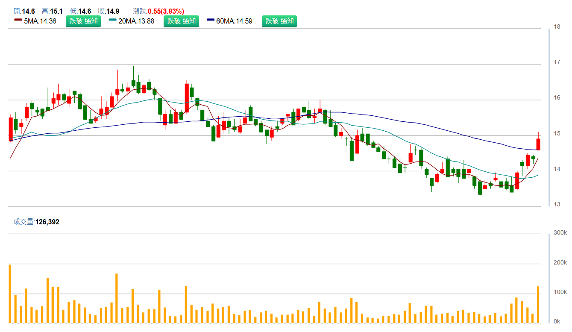Click the low price 低:14.6

(x=80, y=11)
